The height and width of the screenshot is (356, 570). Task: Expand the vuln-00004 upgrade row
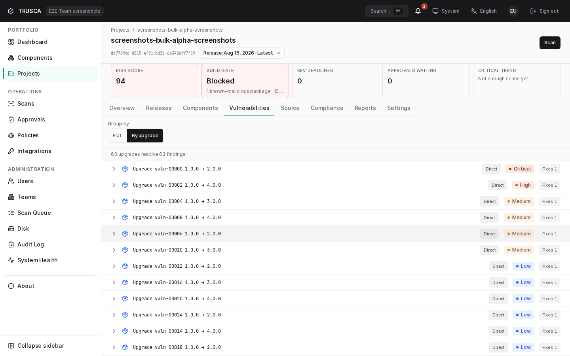click(114, 201)
